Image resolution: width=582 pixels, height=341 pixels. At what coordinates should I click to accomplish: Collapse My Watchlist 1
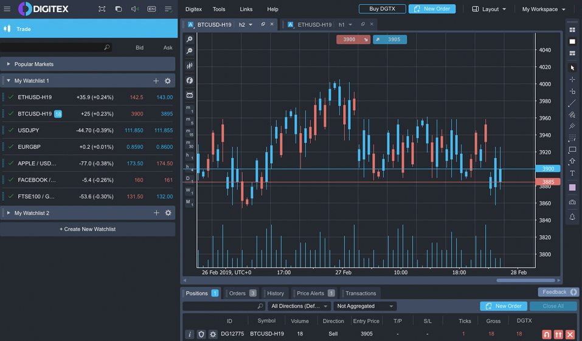tap(8, 80)
